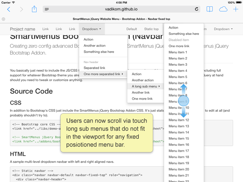Select Menu item 20
The height and width of the screenshot is (182, 243).
coord(184,169)
